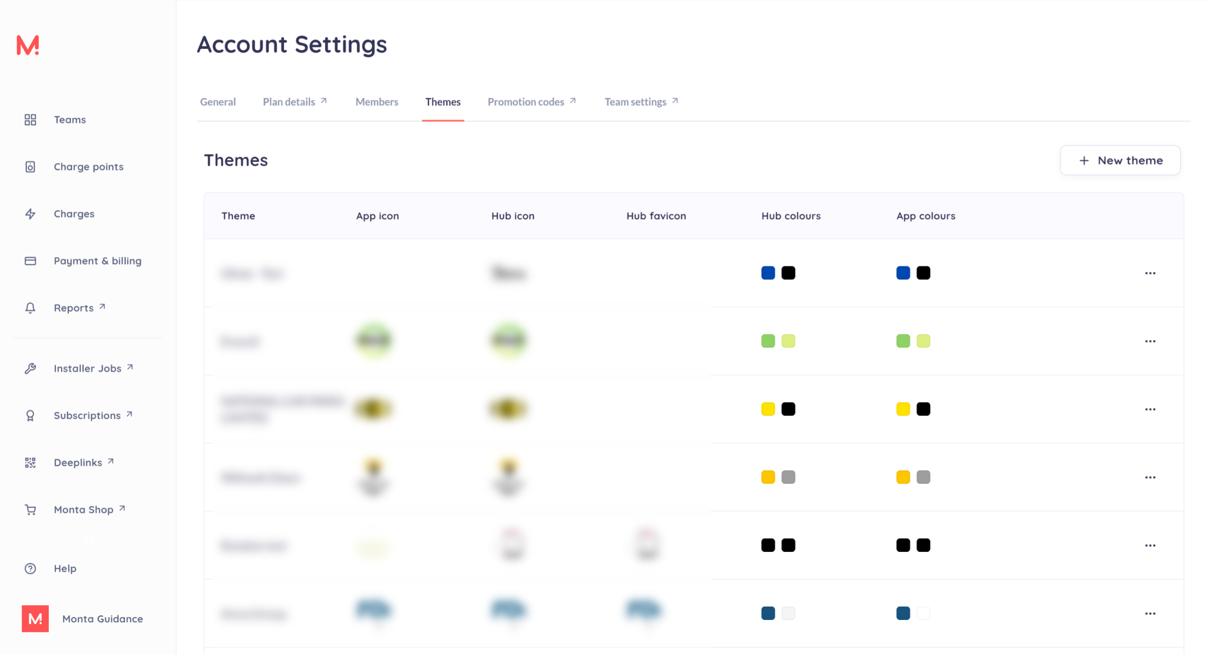Click the Installer Jobs wrench icon
Viewport: 1211px width, 654px height.
[30, 369]
